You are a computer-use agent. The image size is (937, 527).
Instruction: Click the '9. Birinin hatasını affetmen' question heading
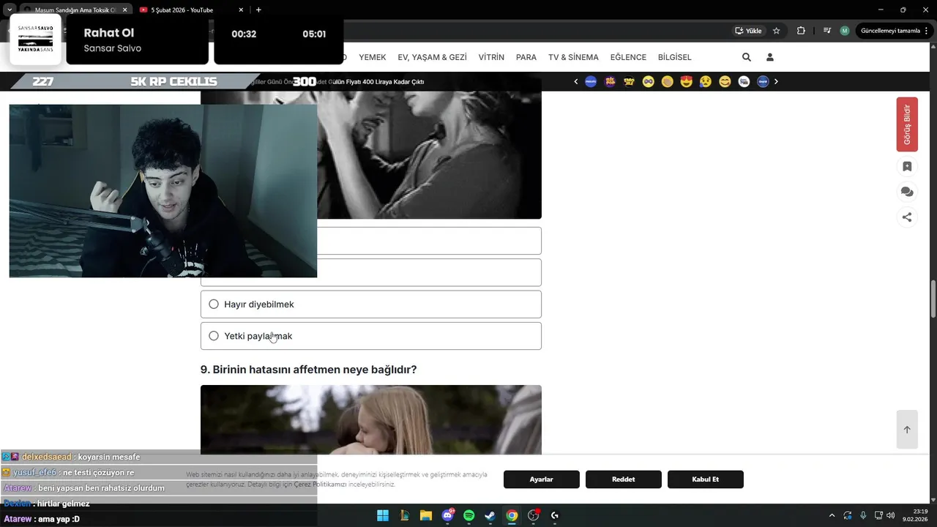pos(308,370)
